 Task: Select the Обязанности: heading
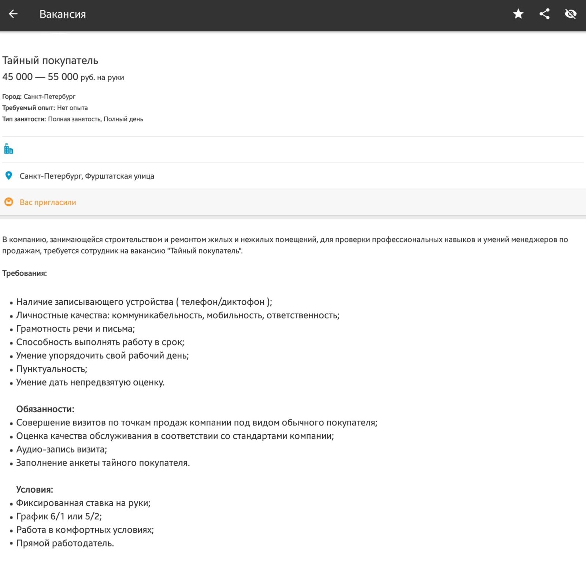(x=45, y=409)
